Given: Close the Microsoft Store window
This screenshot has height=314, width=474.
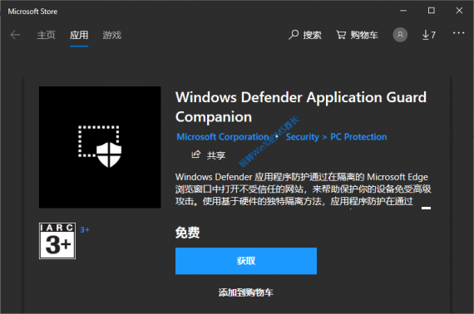Looking at the screenshot, I should pos(459,11).
